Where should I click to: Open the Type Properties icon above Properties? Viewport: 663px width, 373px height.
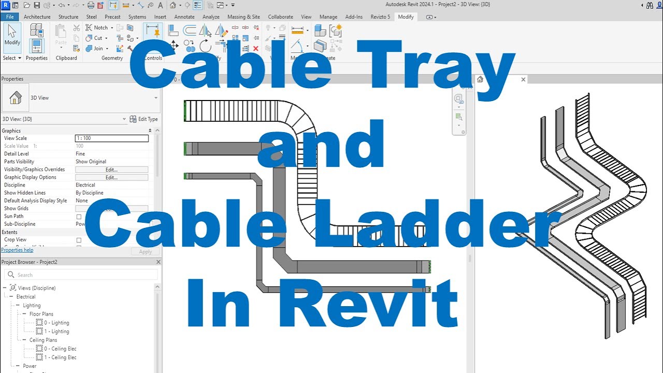[36, 30]
